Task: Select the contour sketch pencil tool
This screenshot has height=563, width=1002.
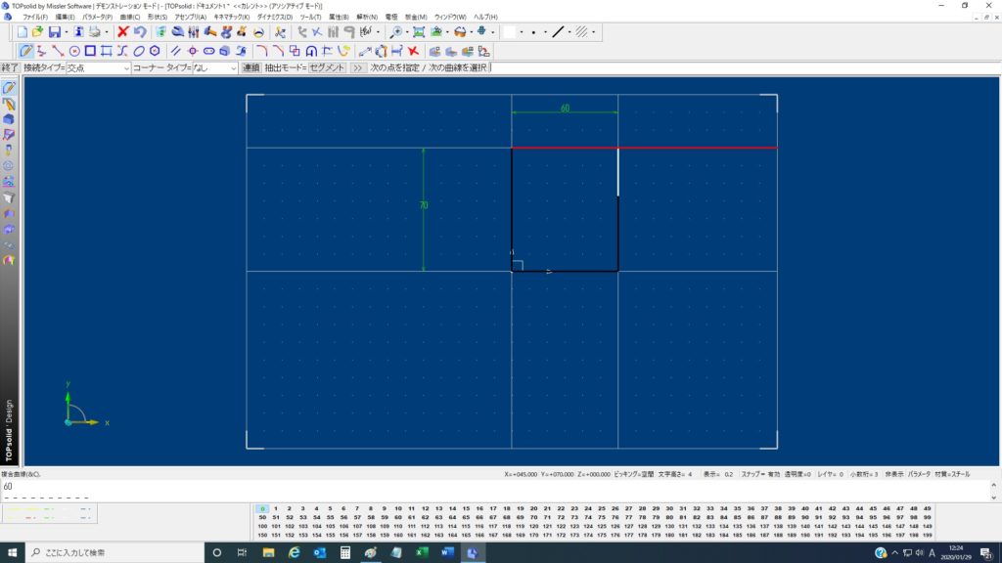Action: click(x=25, y=51)
